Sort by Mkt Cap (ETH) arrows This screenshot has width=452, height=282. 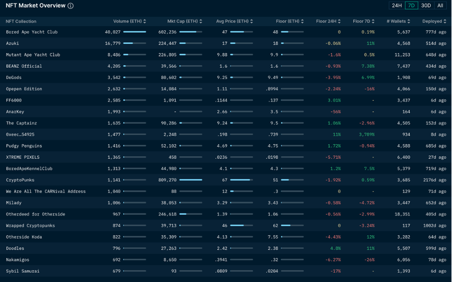[201, 22]
